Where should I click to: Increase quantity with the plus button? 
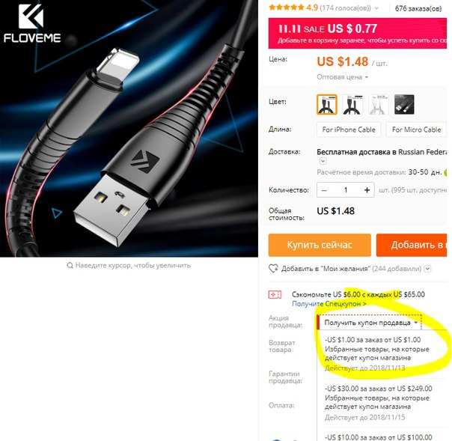click(x=367, y=190)
